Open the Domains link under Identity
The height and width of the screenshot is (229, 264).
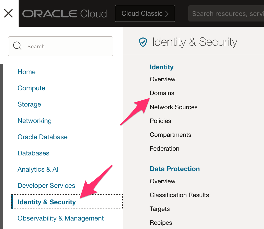click(162, 93)
